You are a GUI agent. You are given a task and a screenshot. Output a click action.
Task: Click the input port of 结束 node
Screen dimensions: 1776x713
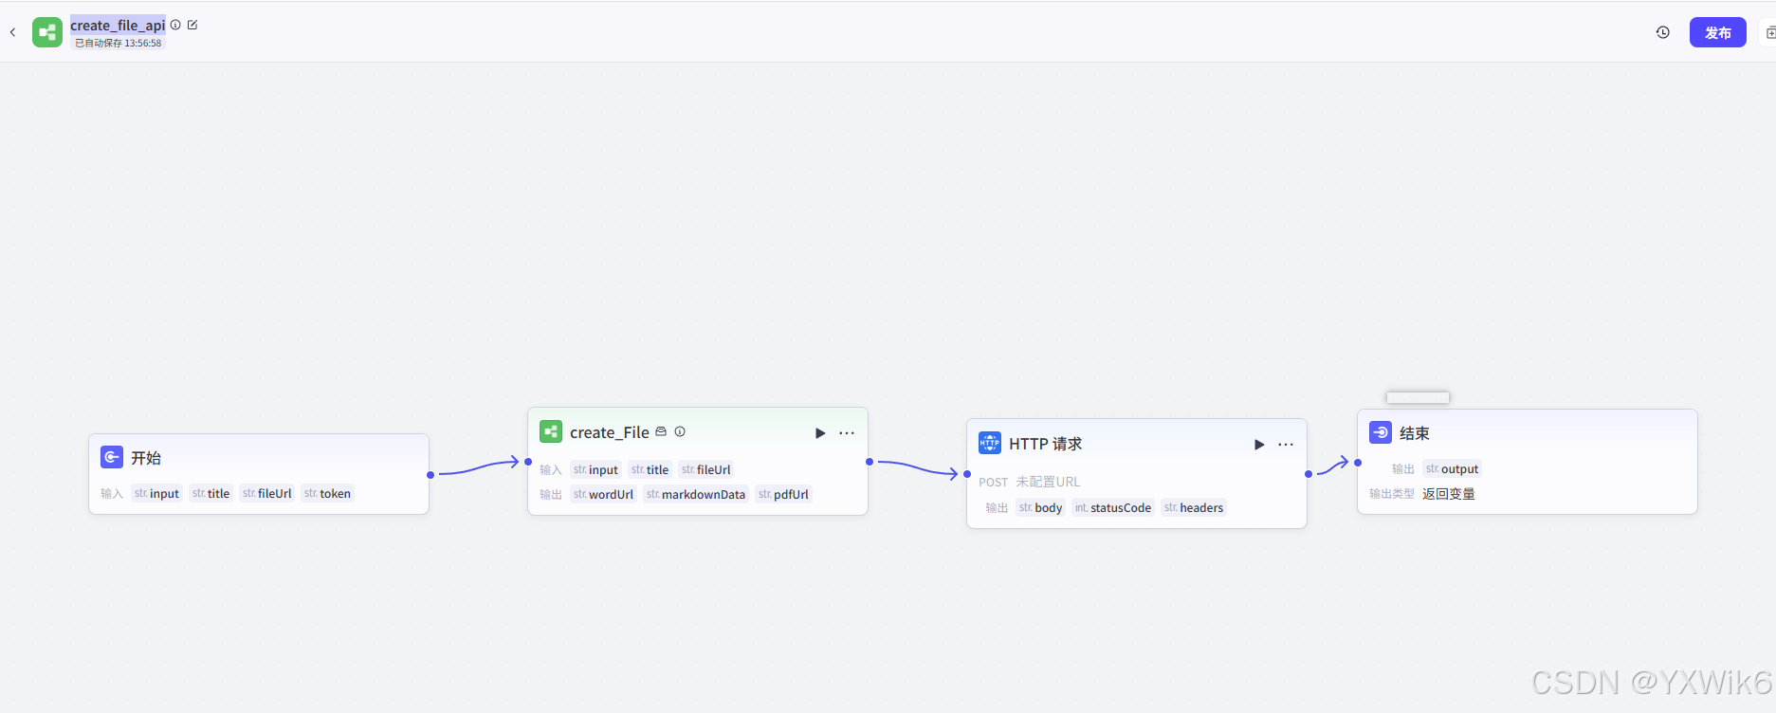(x=1358, y=463)
